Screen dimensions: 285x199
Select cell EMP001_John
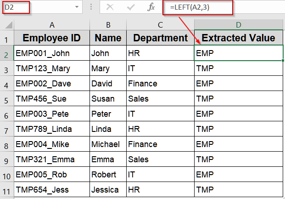tap(52, 53)
